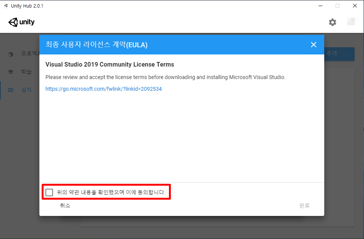Select the 프로젝트 projects sidebar tab
This screenshot has height=239, width=364.
20,54
